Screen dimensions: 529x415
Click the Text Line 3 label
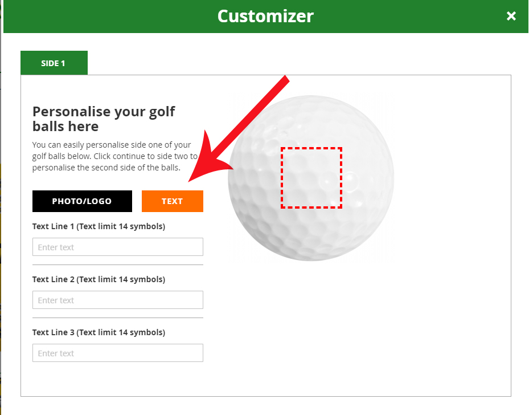click(x=99, y=332)
